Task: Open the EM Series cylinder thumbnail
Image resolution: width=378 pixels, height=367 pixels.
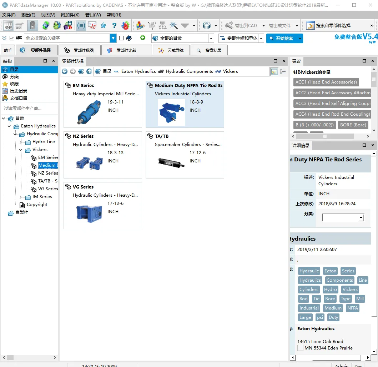Action: pos(89,112)
